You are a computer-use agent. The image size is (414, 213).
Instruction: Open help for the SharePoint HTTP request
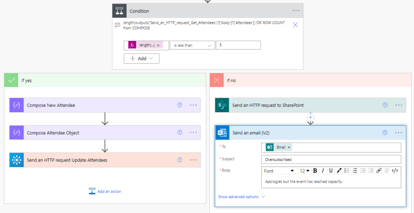tap(385, 105)
